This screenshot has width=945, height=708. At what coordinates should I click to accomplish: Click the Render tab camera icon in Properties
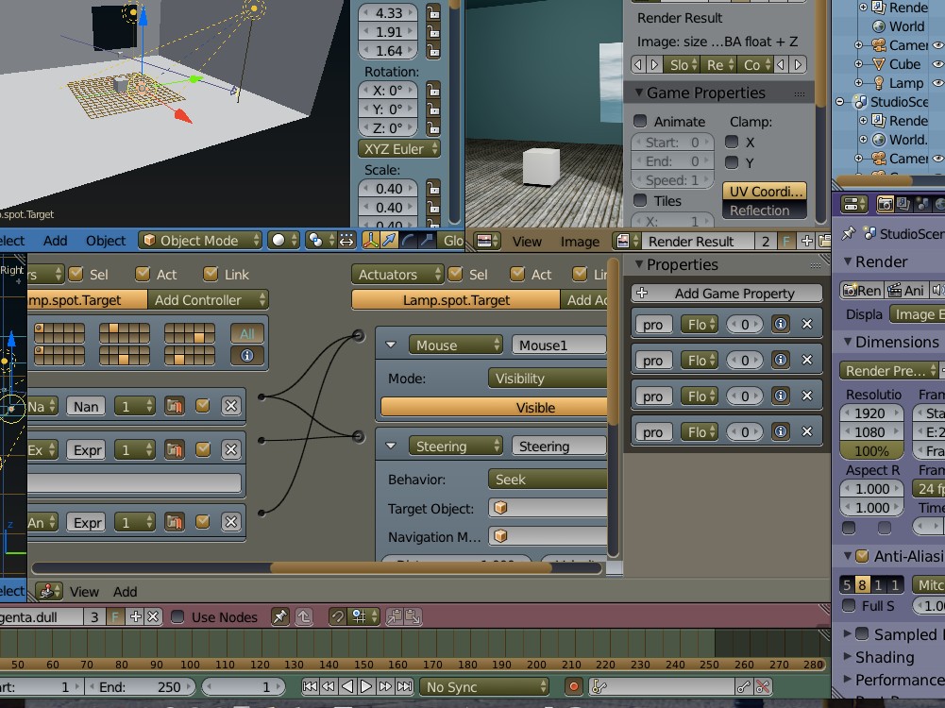click(886, 204)
